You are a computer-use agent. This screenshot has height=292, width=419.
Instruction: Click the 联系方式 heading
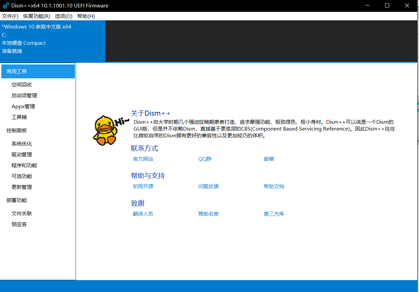click(144, 149)
